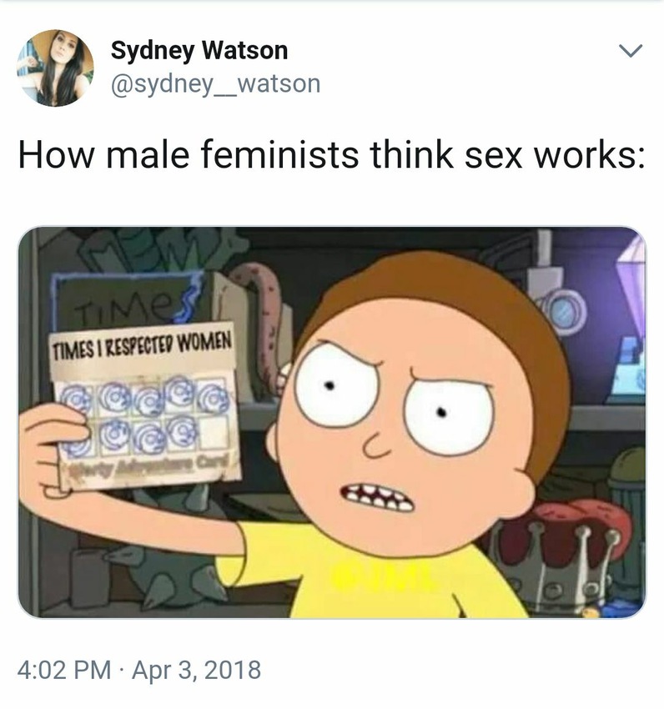The height and width of the screenshot is (709, 664).
Task: Select the tweet text about male feminists
Action: (x=332, y=155)
